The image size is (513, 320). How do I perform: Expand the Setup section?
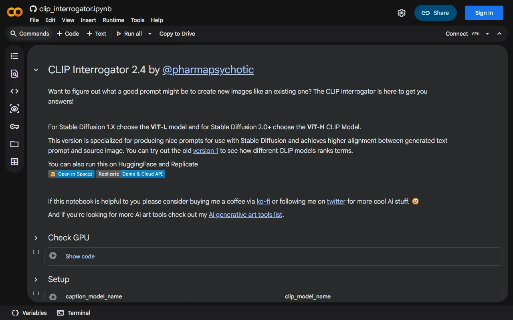coord(36,280)
